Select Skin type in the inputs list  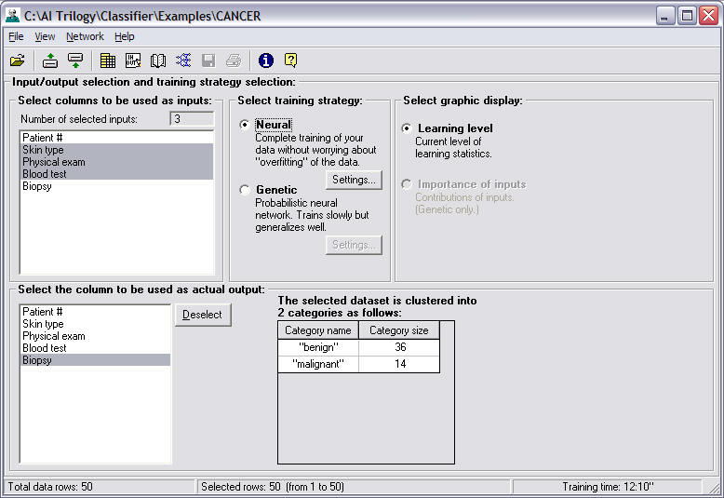[117, 150]
